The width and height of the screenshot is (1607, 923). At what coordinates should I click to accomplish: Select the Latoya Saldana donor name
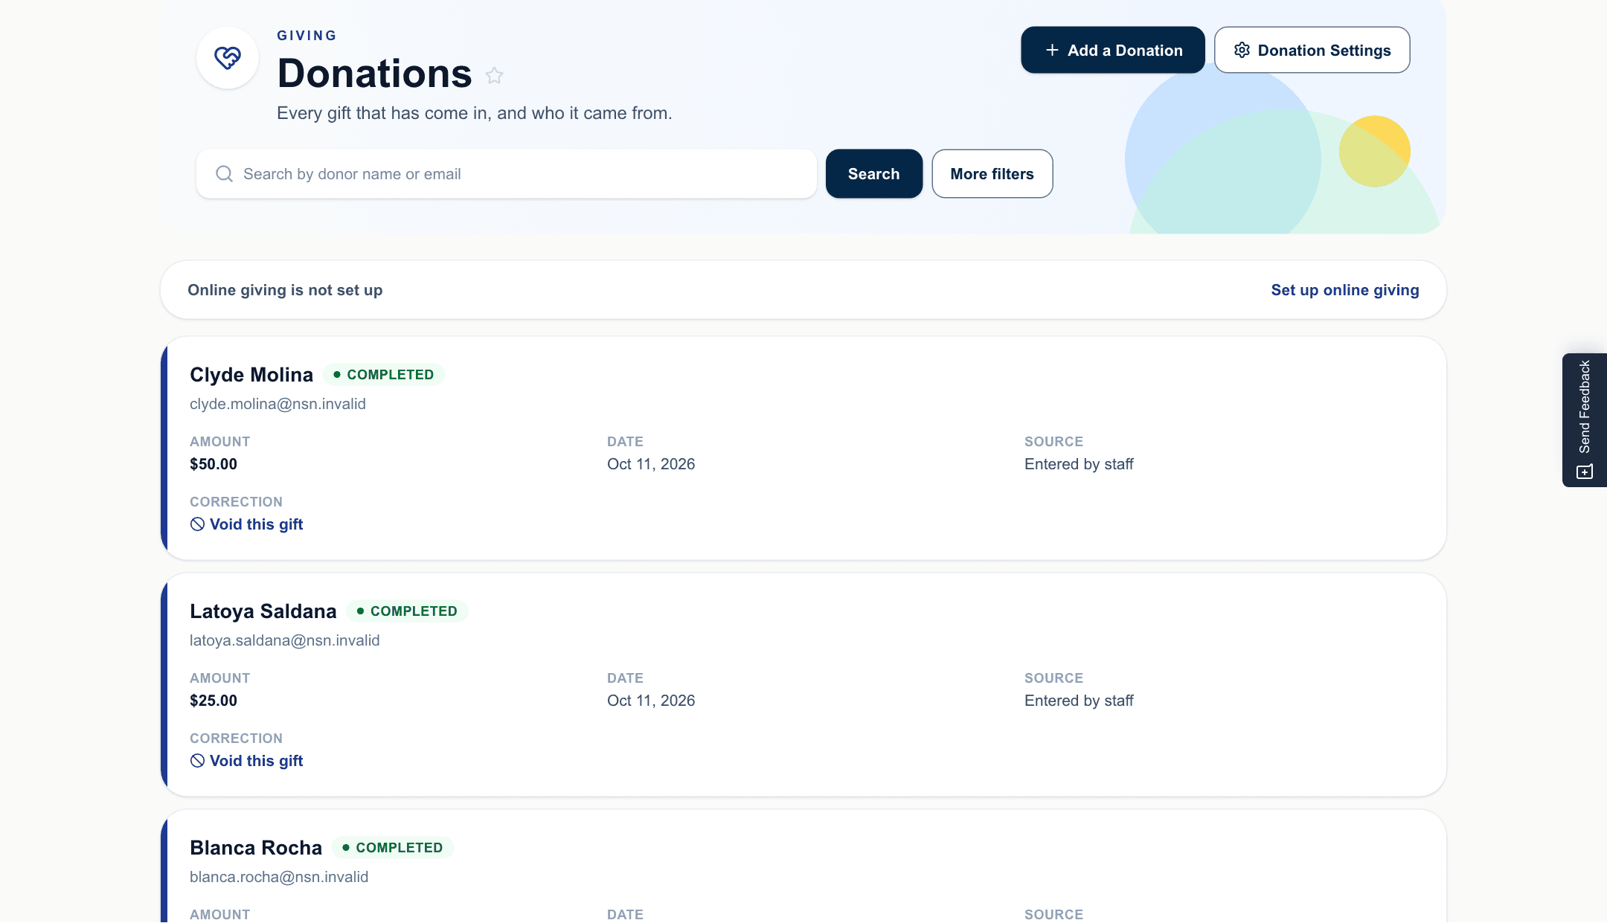pyautogui.click(x=263, y=611)
